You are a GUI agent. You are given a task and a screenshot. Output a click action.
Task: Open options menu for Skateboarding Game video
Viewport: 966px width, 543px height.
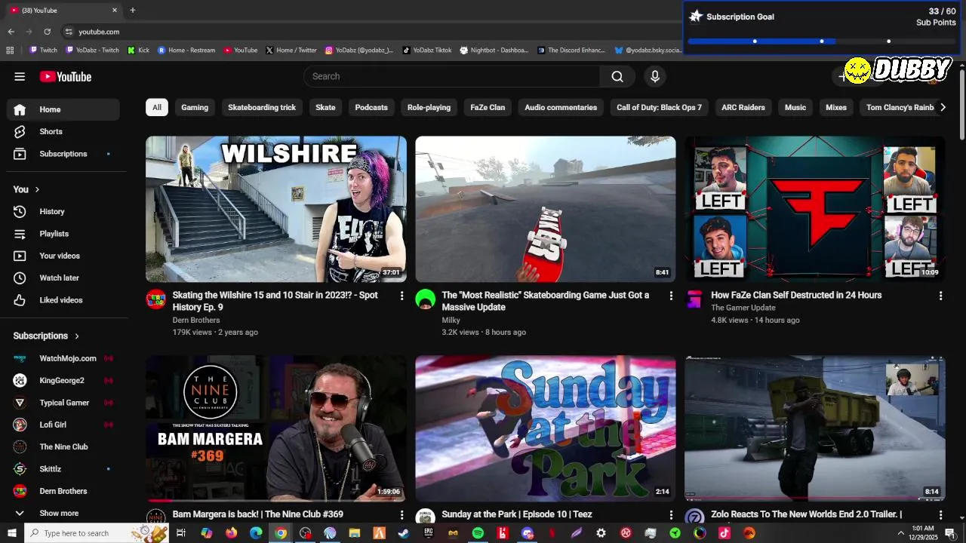[671, 296]
